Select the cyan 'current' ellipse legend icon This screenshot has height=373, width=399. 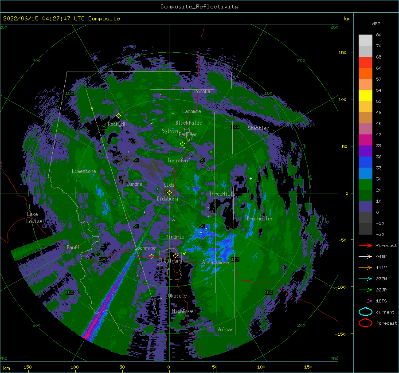(x=365, y=312)
